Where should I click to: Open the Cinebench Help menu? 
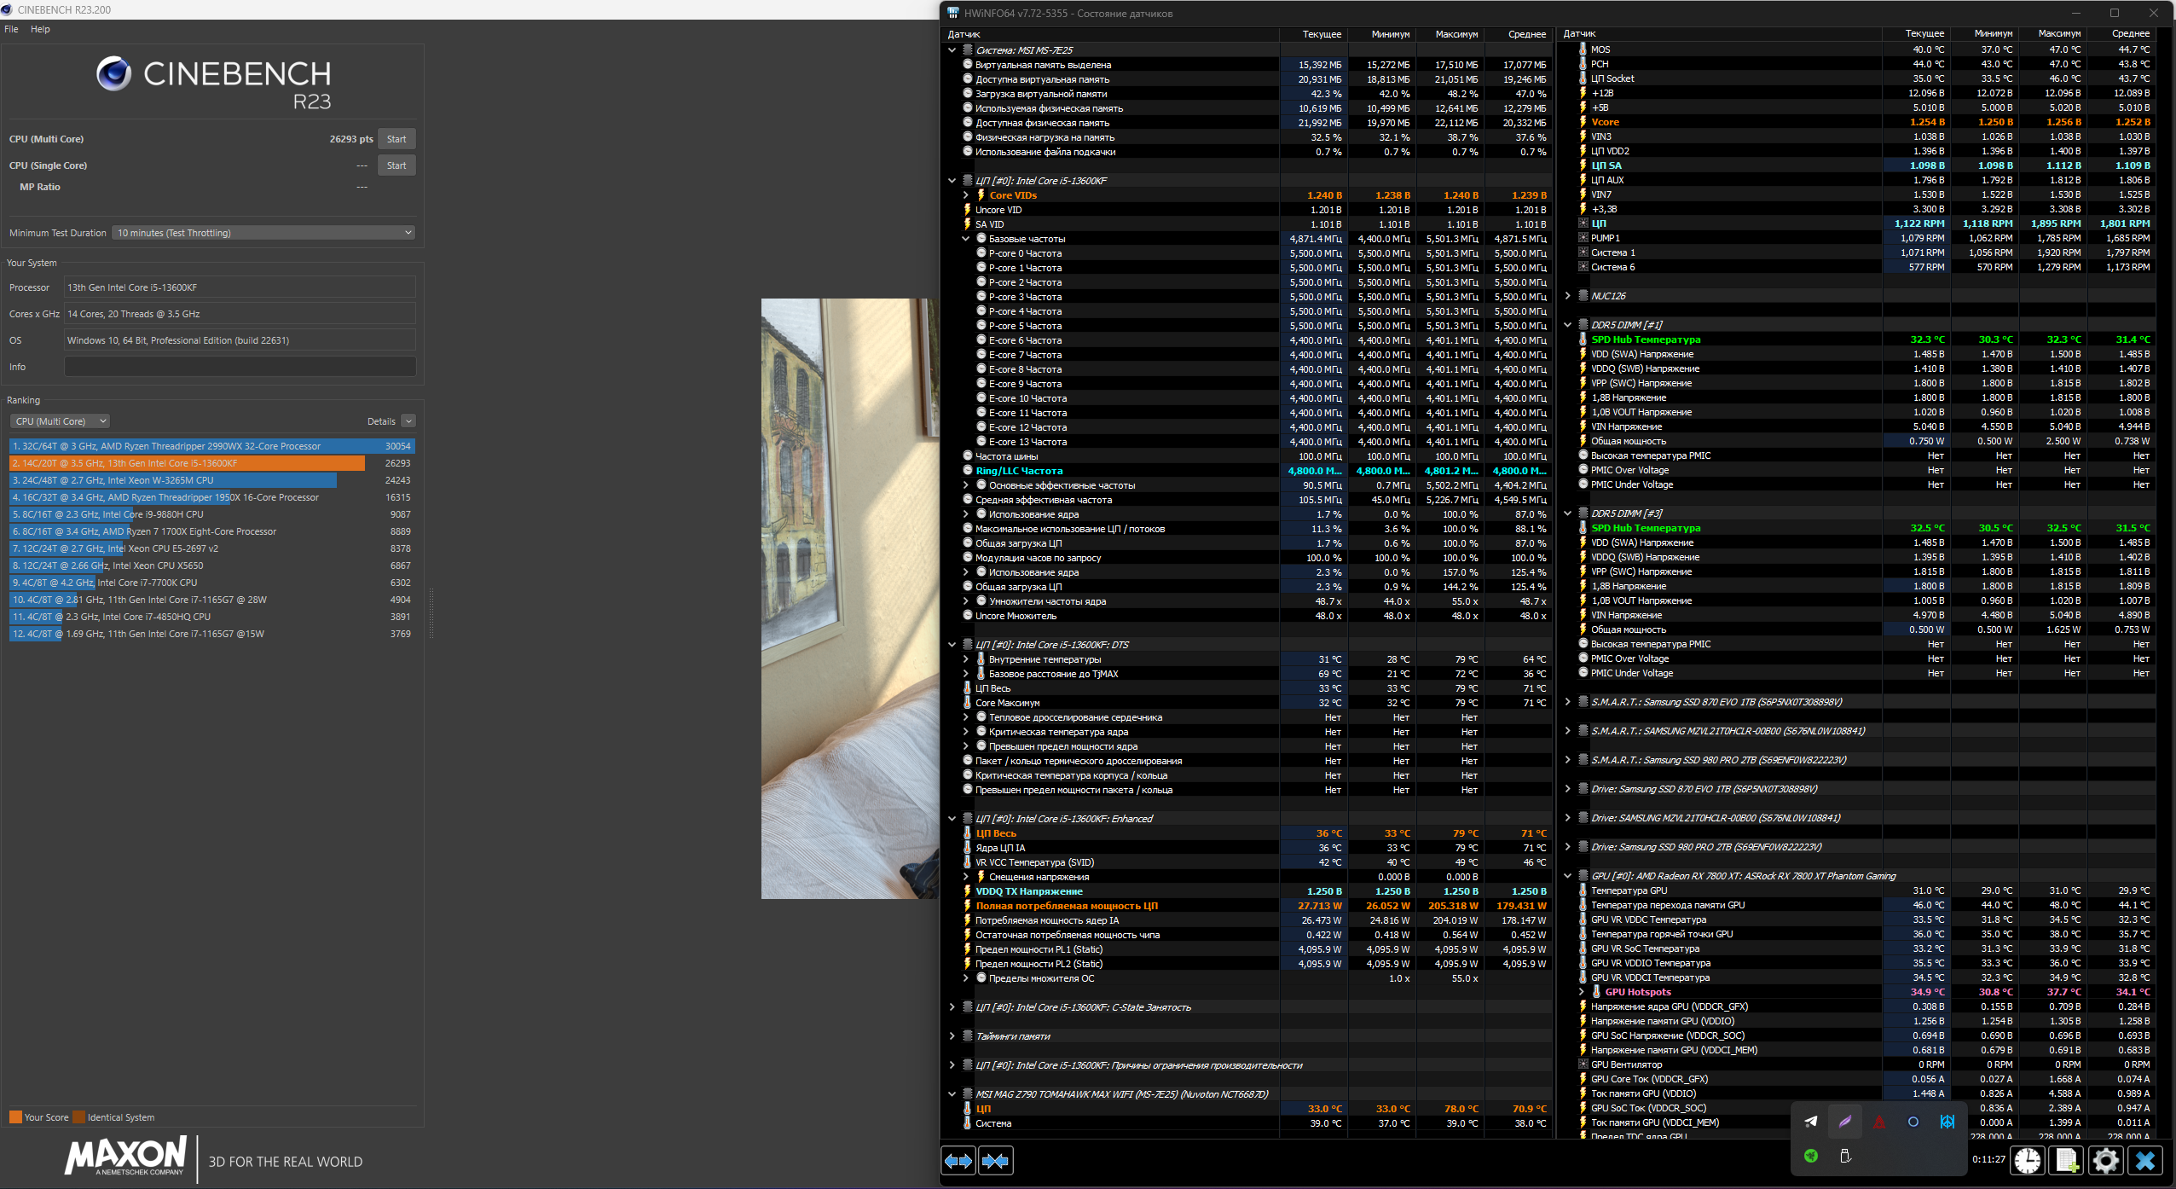40,29
